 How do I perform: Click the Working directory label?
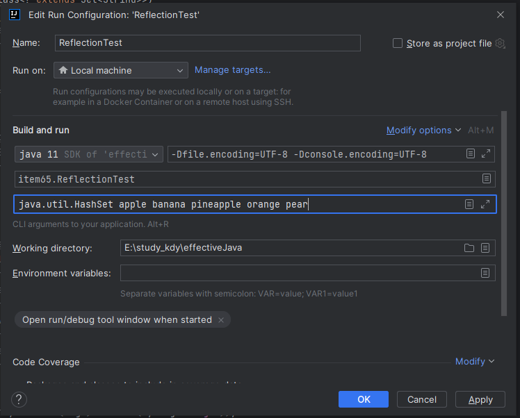(52, 248)
